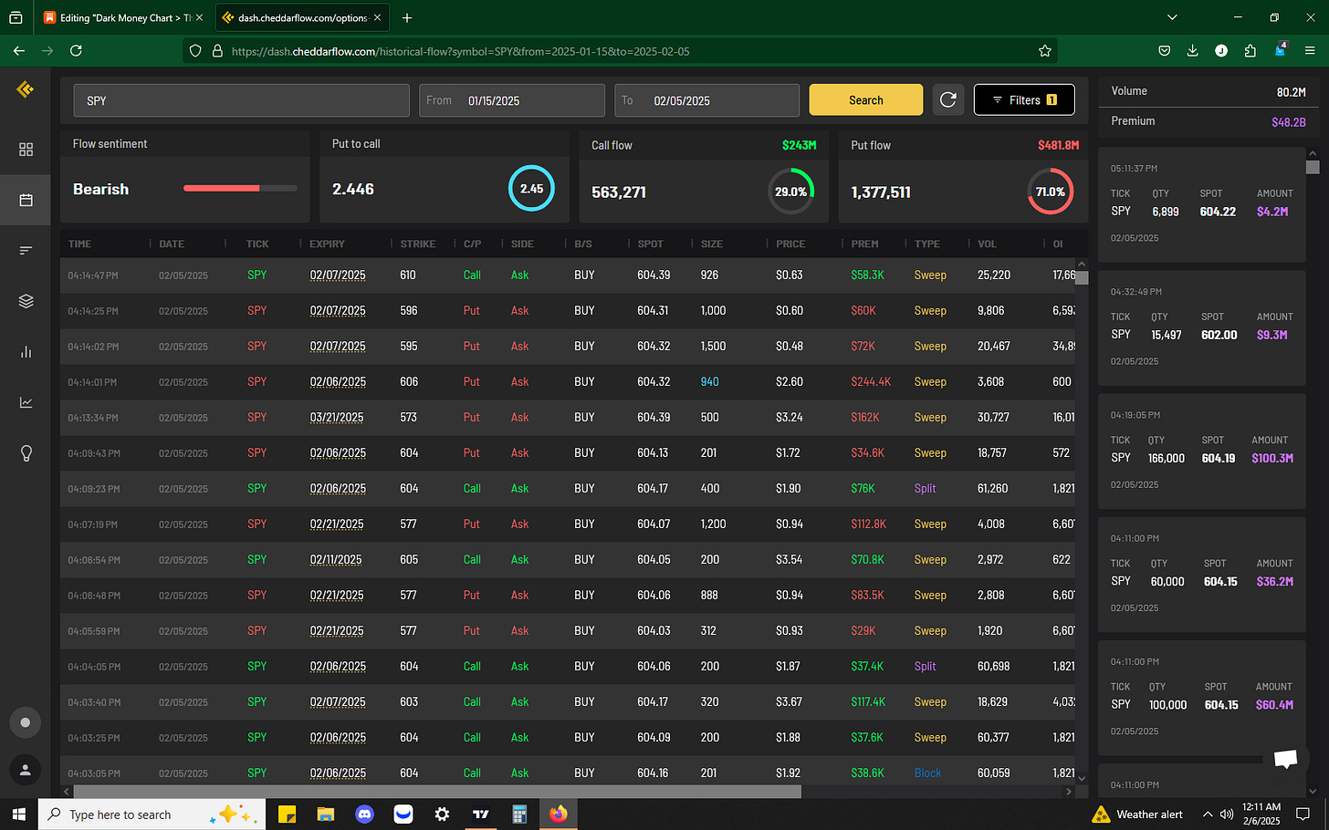Screen dimensions: 1329x830
Task: Bookmark this page with star icon
Action: [x=1045, y=51]
